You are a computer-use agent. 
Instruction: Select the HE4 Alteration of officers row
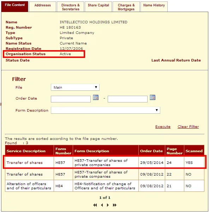click(104, 186)
